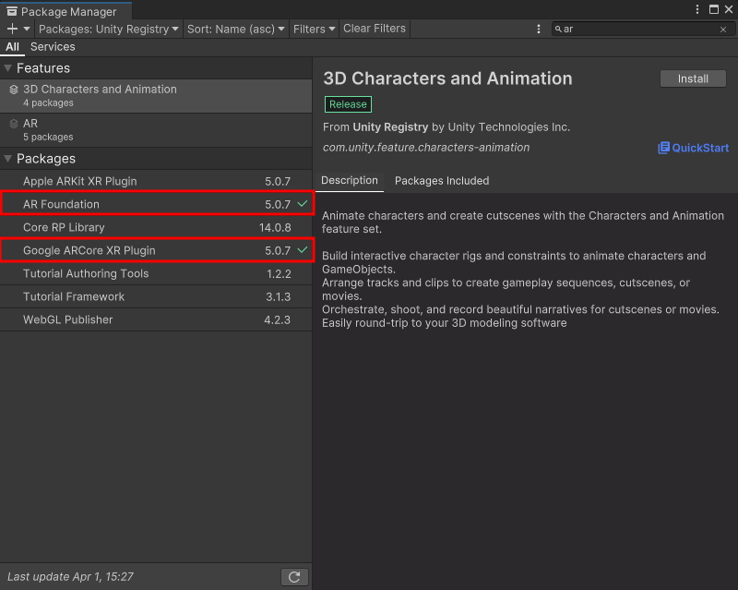The image size is (738, 590).
Task: Switch to the All tab
Action: click(x=12, y=47)
